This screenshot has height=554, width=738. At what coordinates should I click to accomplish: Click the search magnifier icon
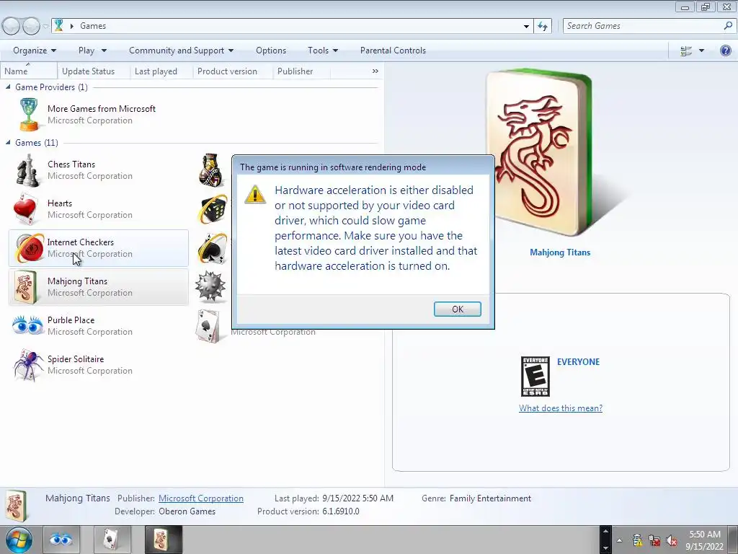tap(728, 26)
